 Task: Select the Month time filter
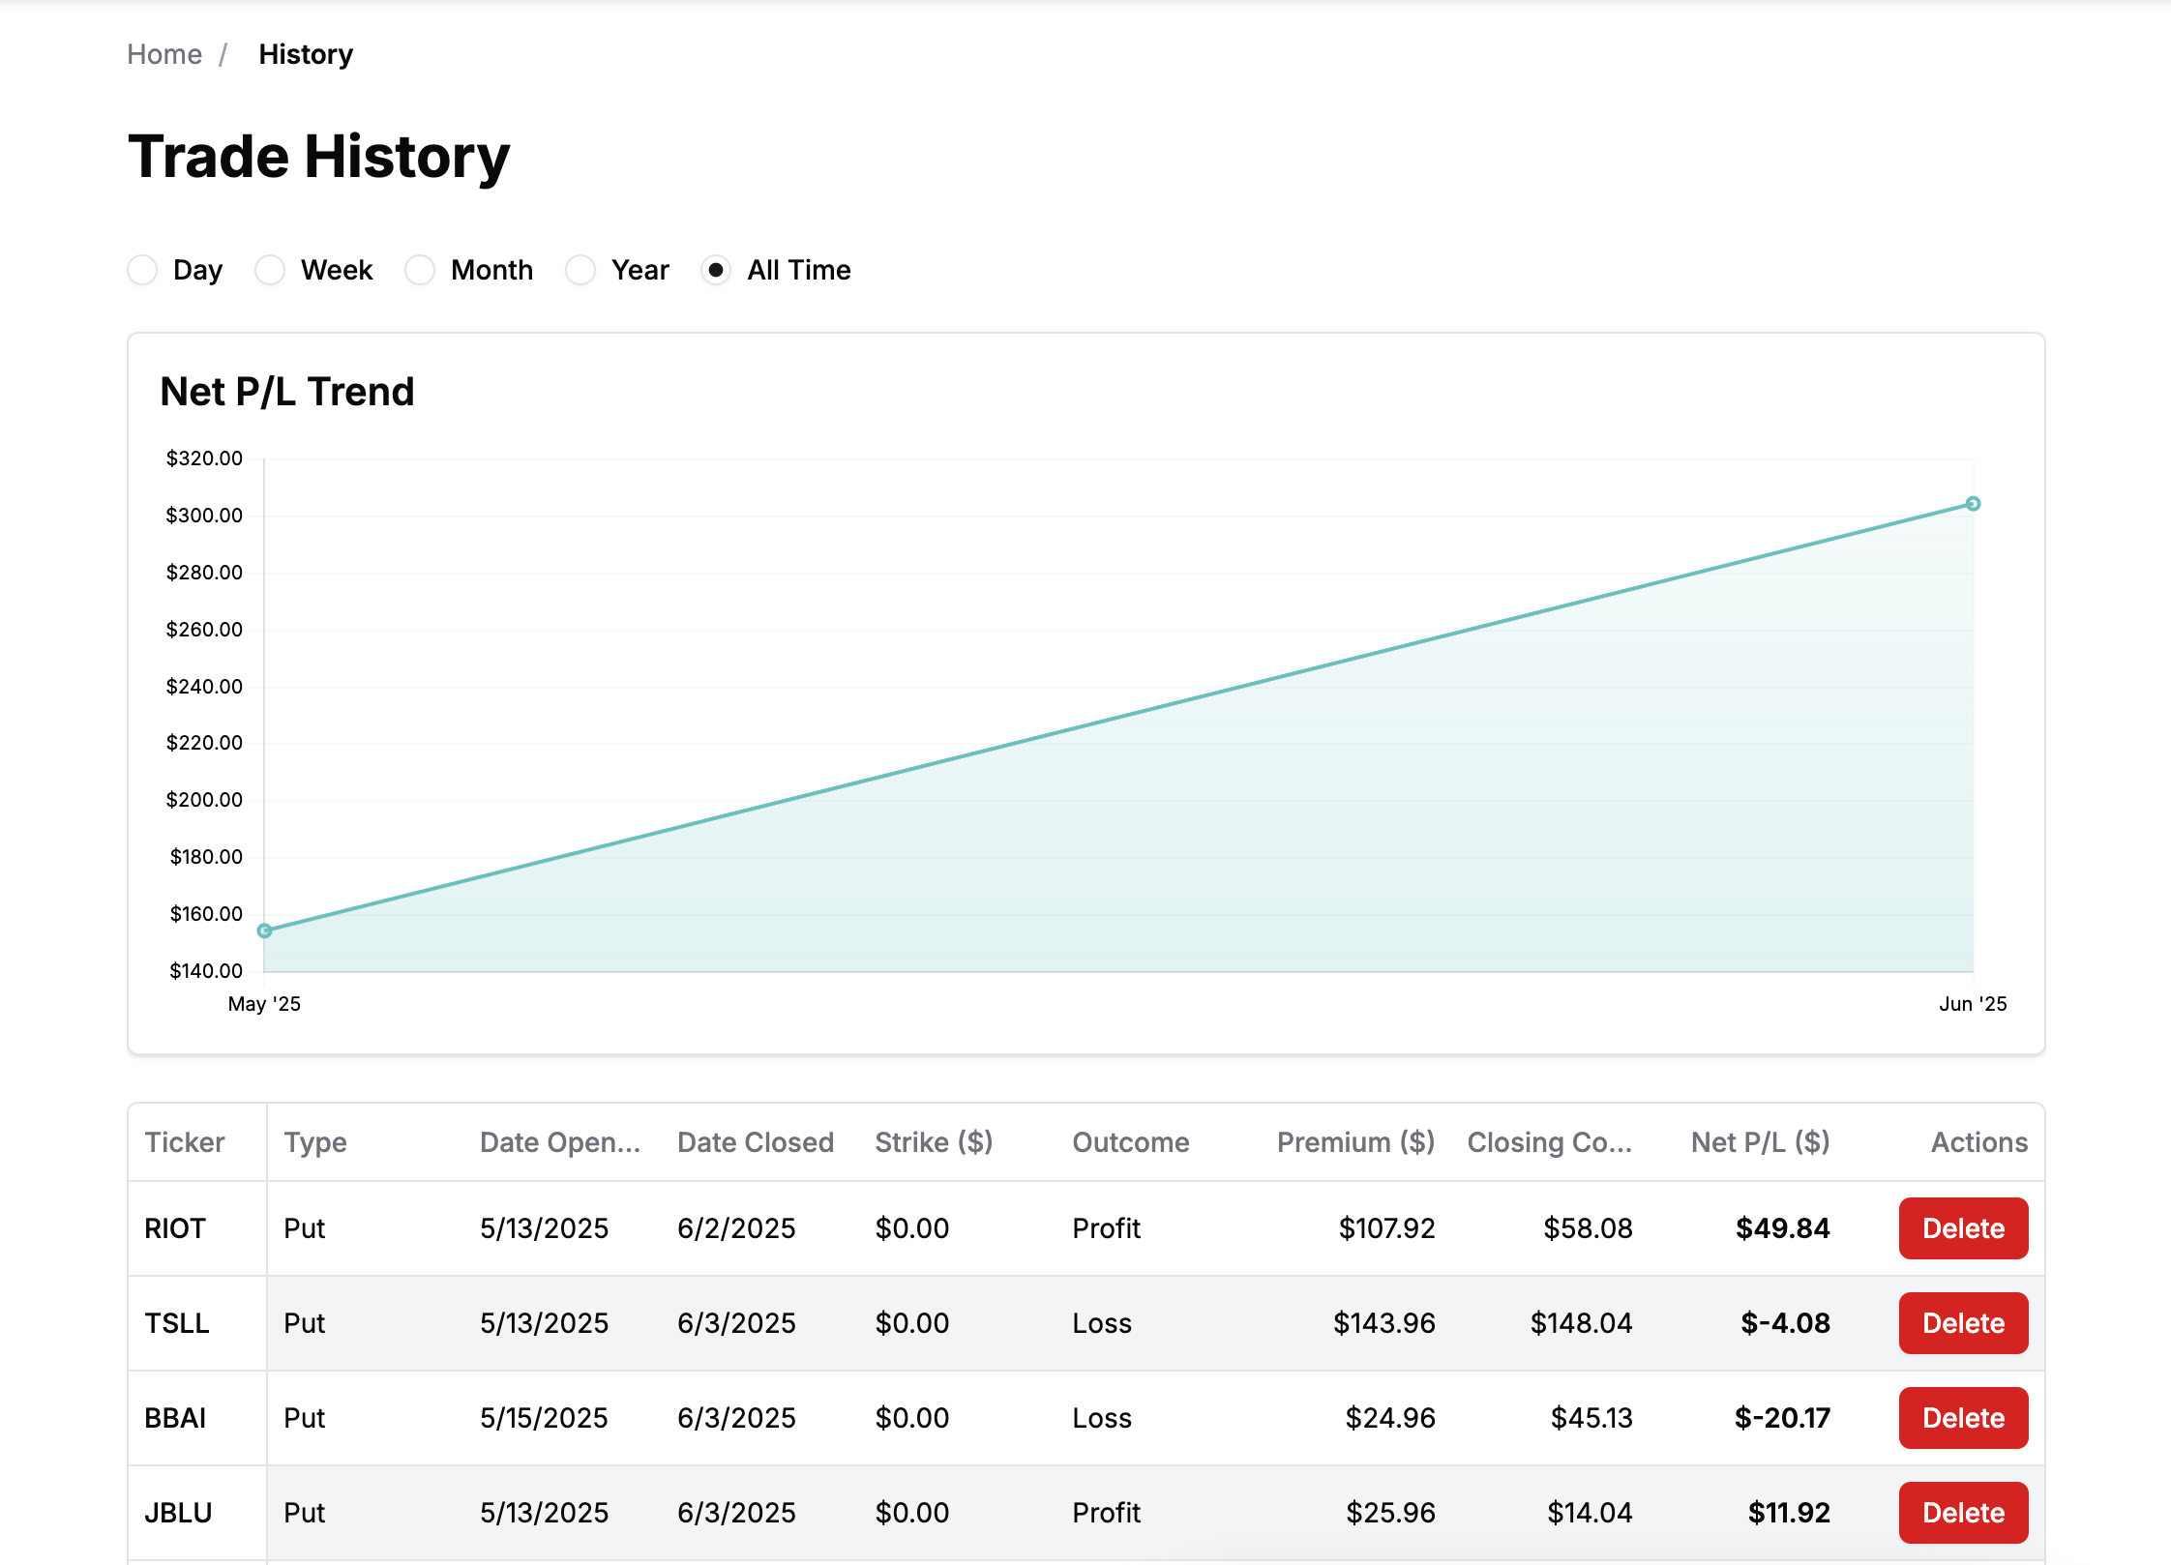[x=421, y=271]
